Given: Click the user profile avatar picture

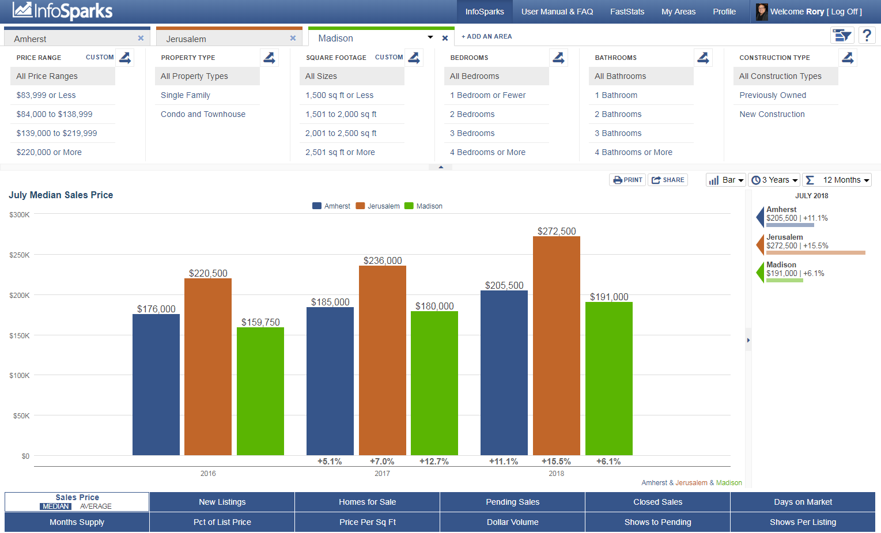Looking at the screenshot, I should [x=762, y=12].
